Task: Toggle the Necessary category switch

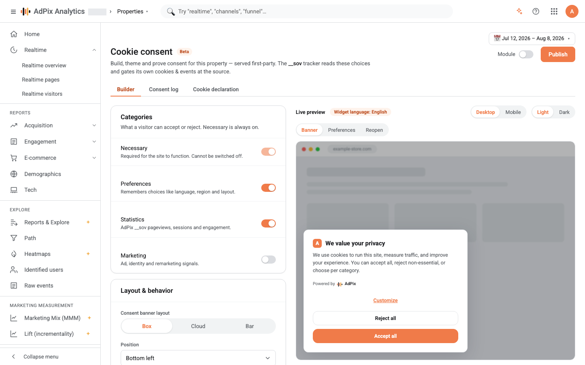Action: 269,152
